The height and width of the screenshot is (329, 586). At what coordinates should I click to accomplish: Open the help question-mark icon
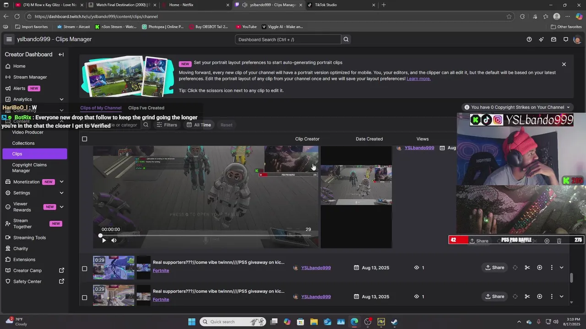tap(529, 39)
